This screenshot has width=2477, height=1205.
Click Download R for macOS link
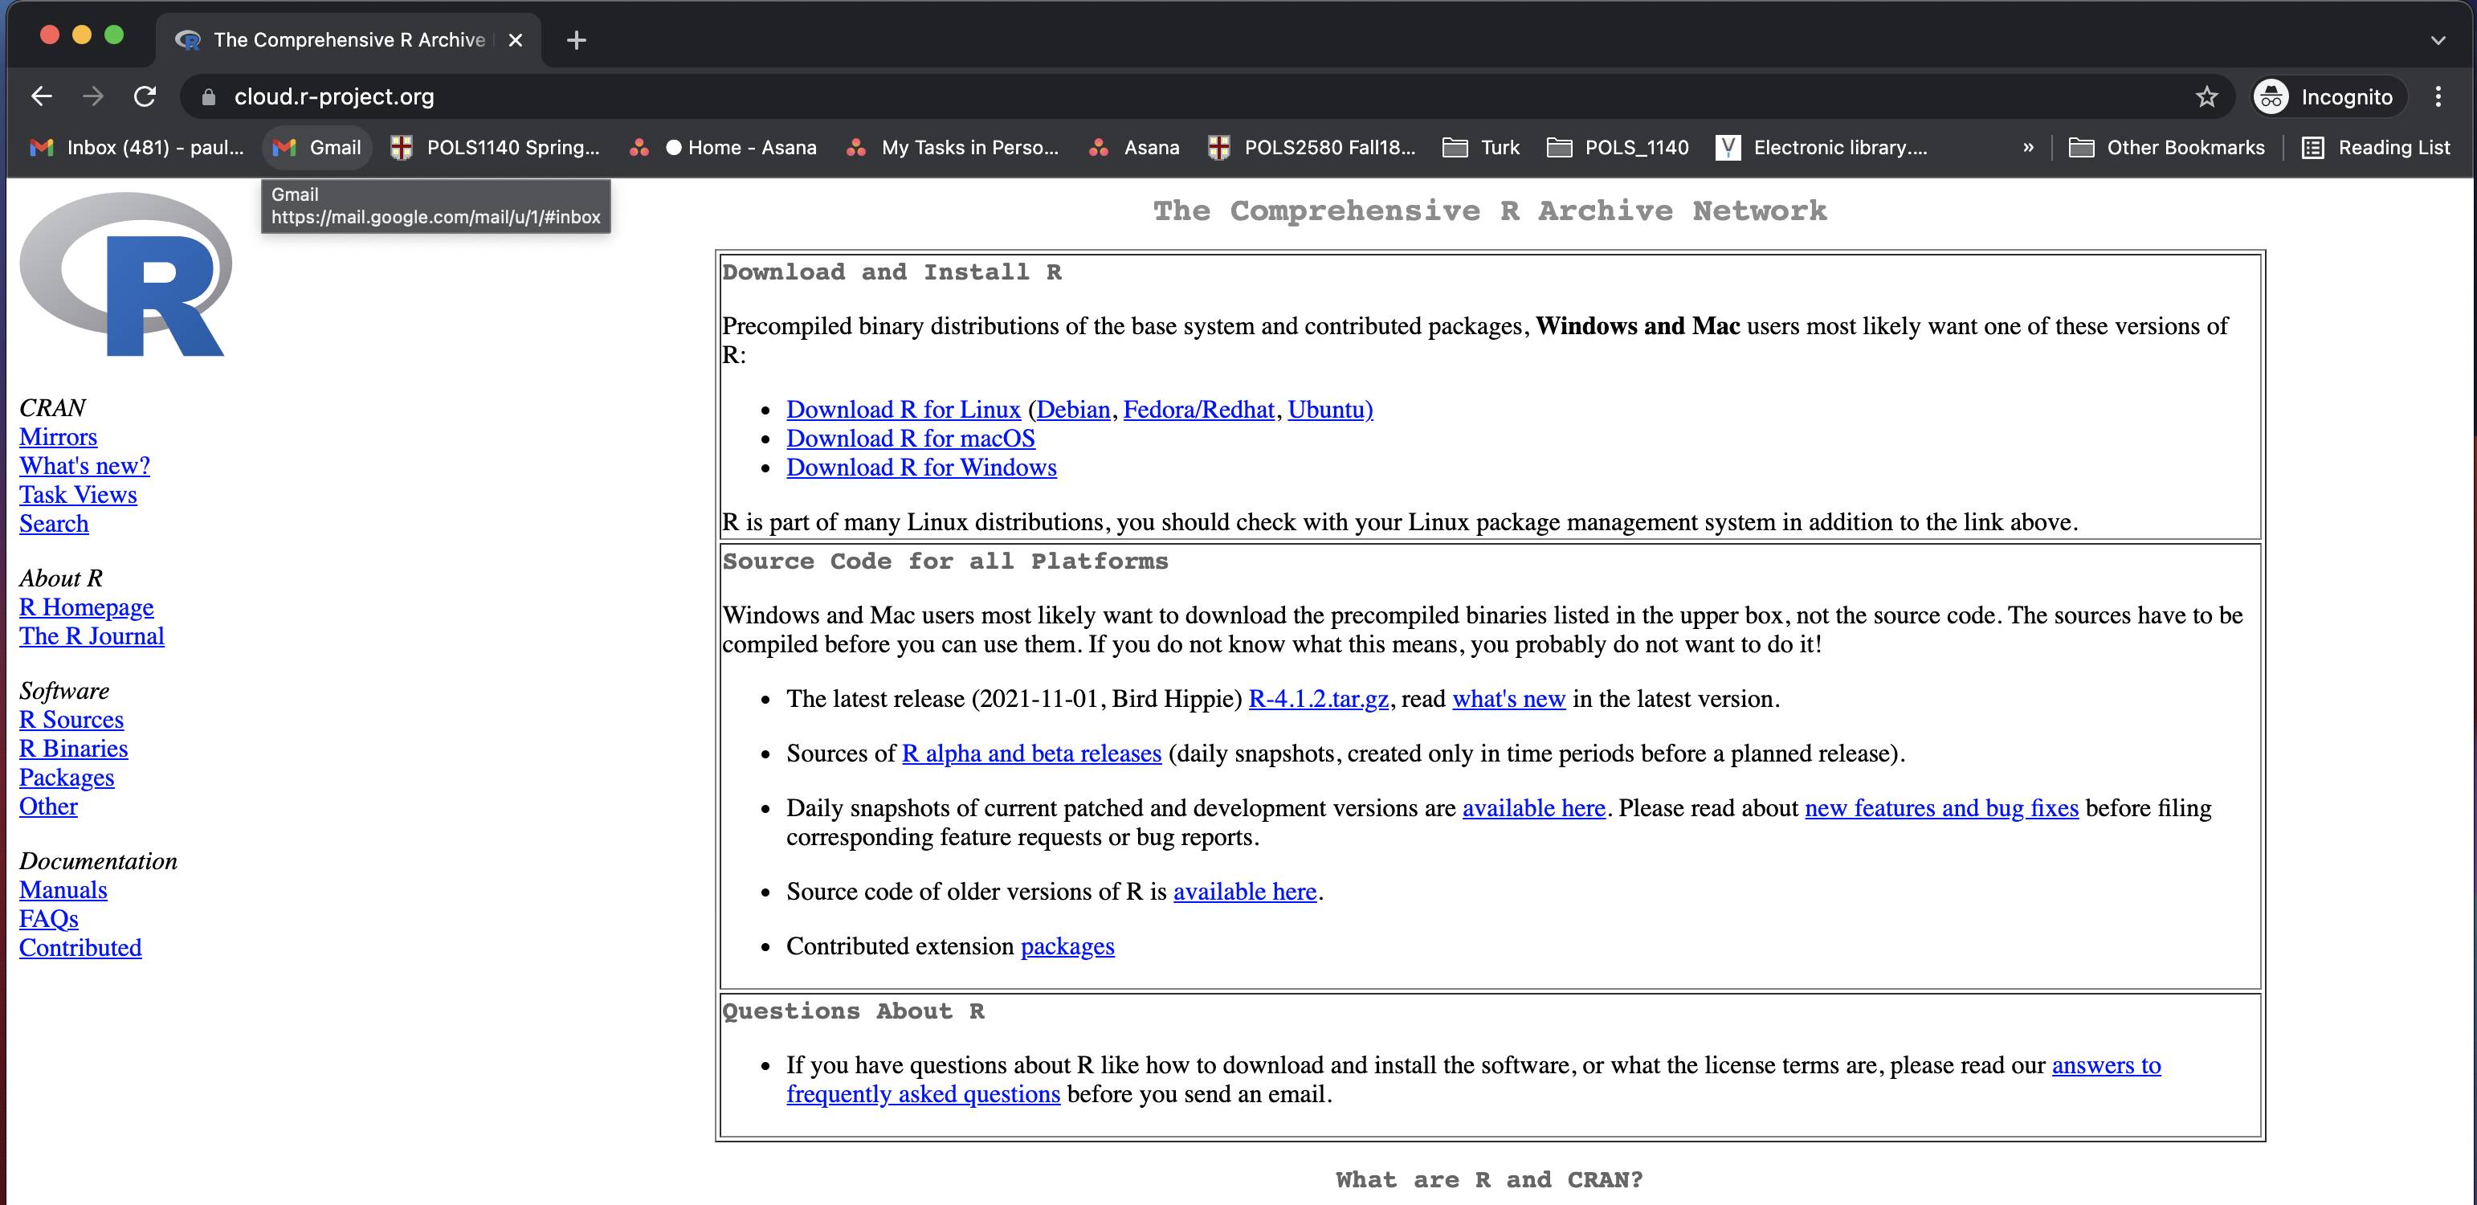910,439
